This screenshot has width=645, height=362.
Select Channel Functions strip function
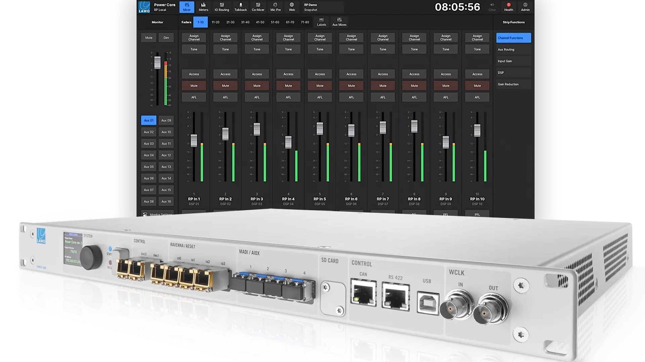[514, 38]
